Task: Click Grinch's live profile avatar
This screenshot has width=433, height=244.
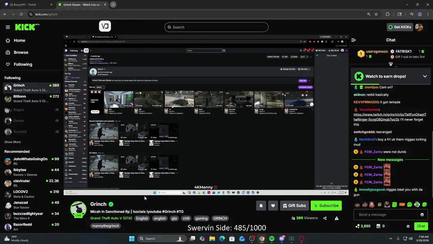Action: (x=78, y=209)
